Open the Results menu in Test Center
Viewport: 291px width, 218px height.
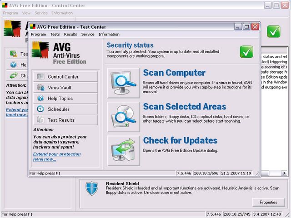[x=70, y=35]
